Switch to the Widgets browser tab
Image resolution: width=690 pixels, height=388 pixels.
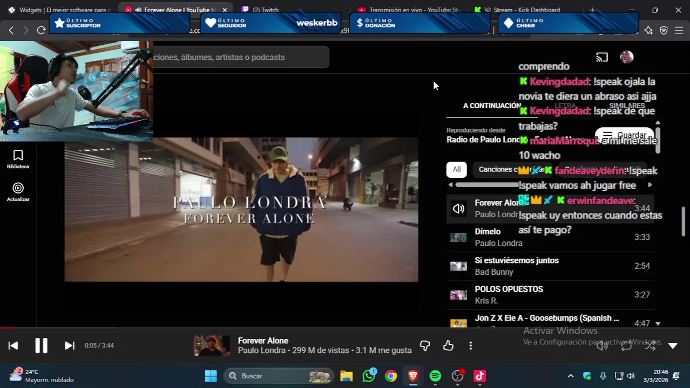(x=58, y=10)
